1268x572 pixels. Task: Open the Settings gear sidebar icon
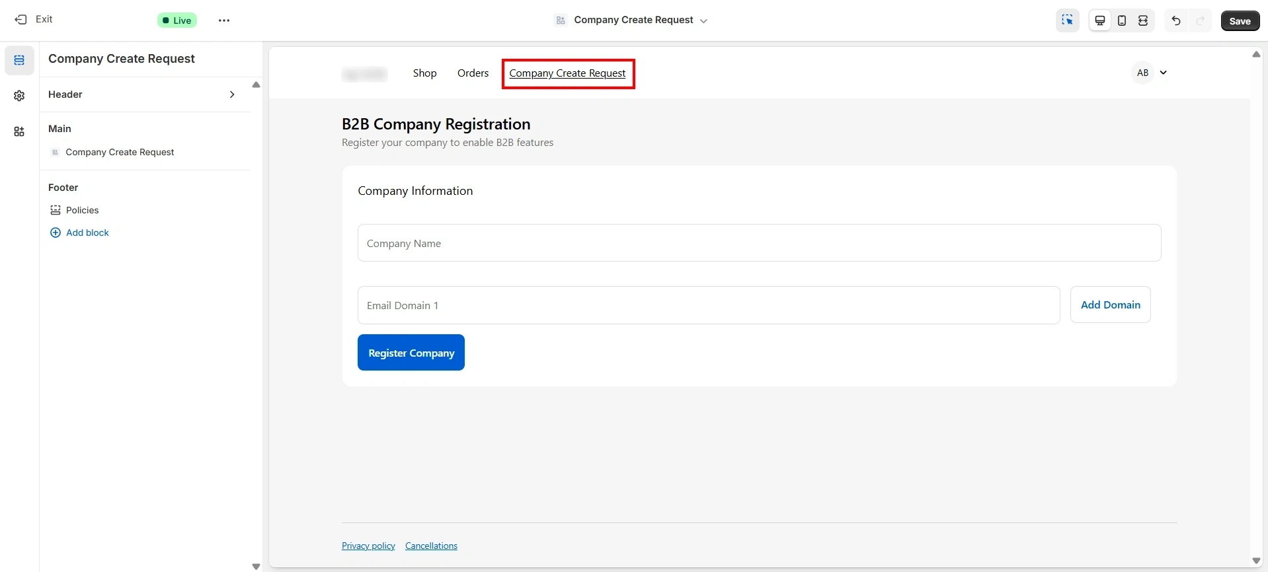pyautogui.click(x=19, y=96)
